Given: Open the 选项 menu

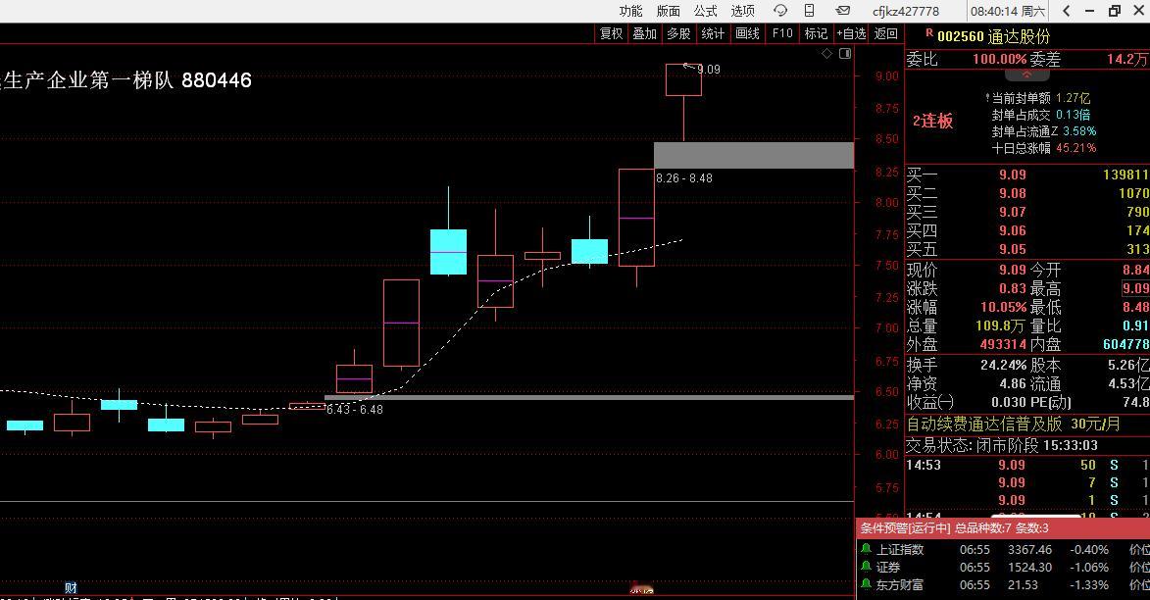Looking at the screenshot, I should pos(742,11).
